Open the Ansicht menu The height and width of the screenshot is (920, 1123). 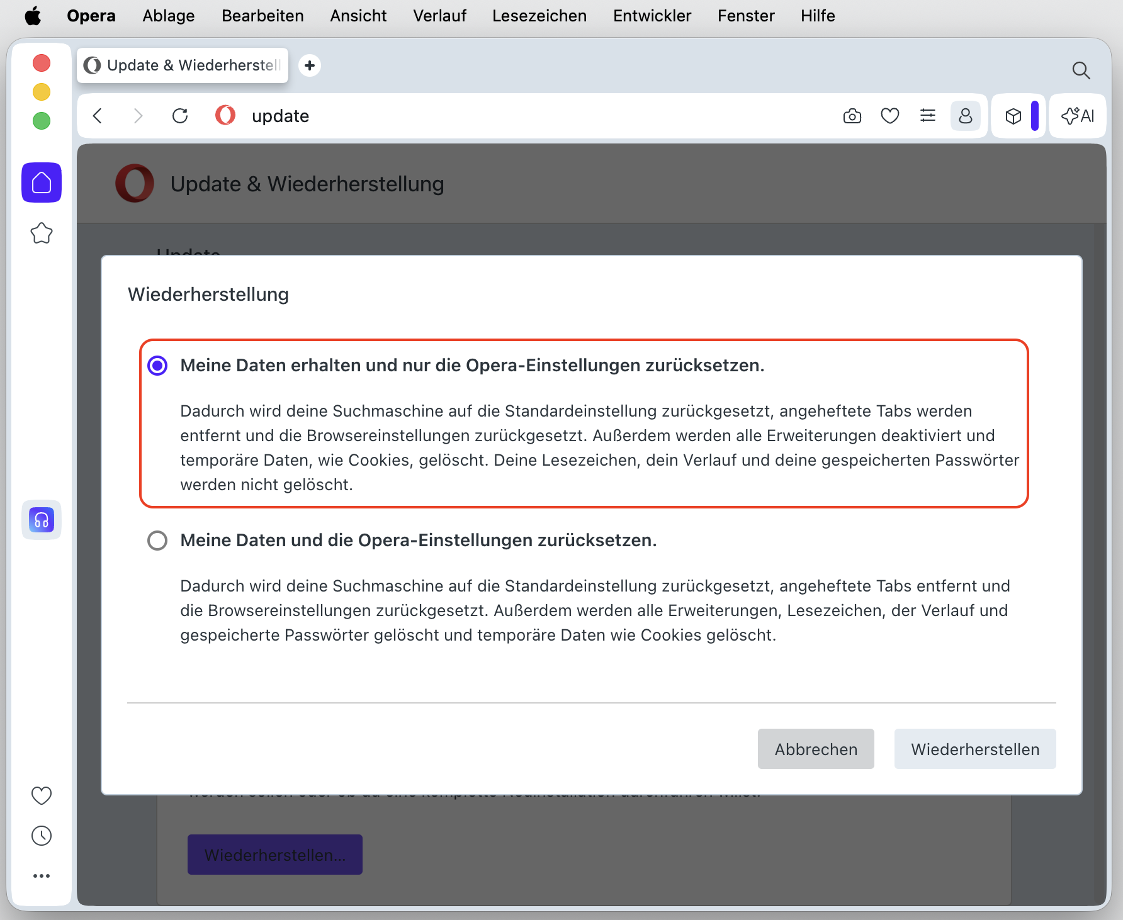point(358,16)
